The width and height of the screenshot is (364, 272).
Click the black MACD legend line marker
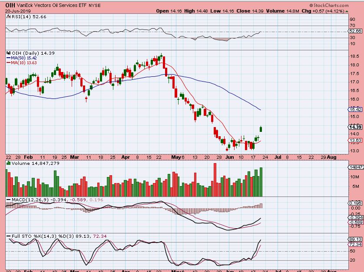point(9,200)
